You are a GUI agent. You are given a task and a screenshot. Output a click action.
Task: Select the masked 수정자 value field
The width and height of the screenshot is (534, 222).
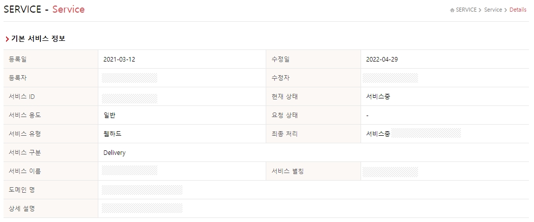[x=390, y=78]
